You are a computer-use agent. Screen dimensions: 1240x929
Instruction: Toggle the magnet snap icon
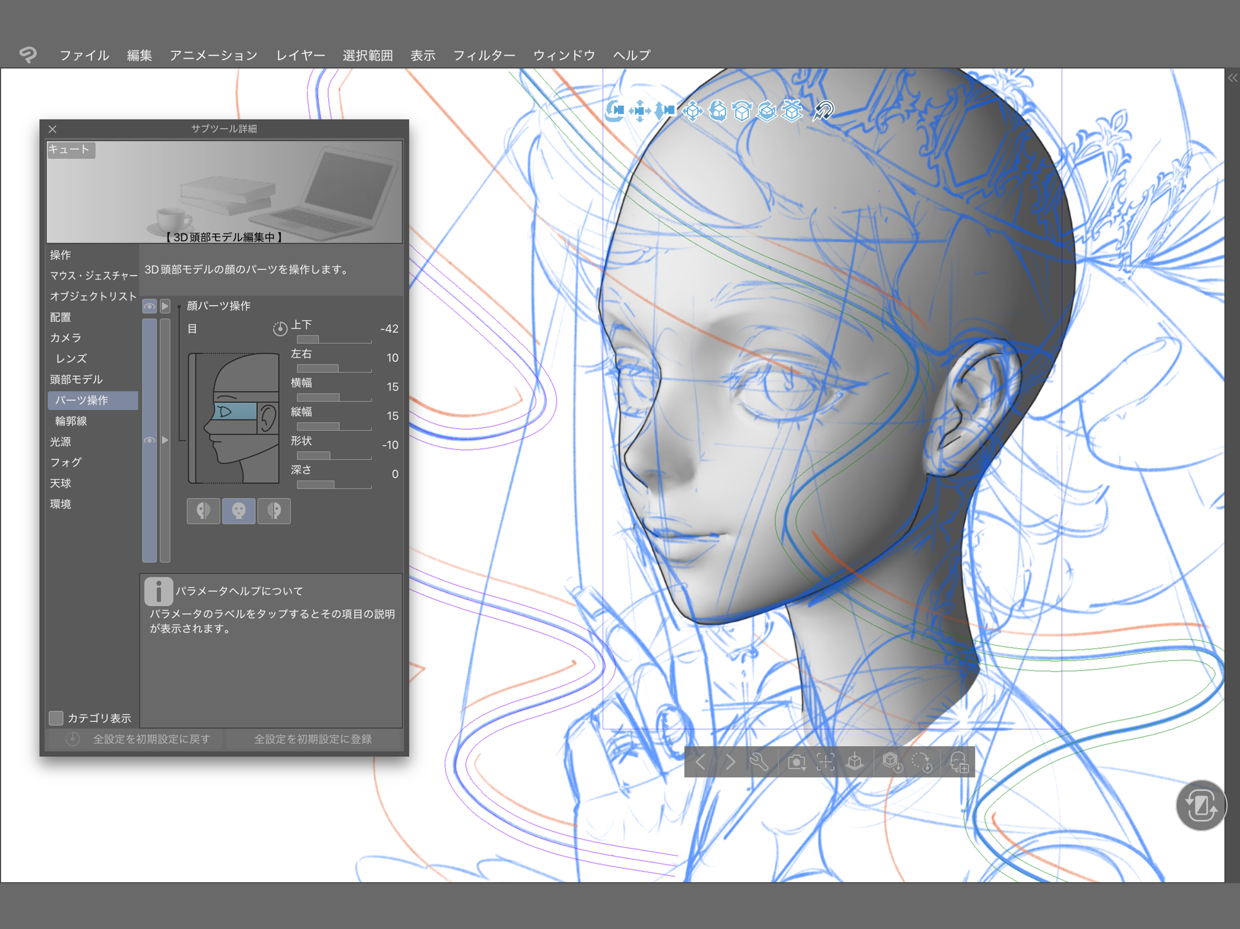point(823,111)
